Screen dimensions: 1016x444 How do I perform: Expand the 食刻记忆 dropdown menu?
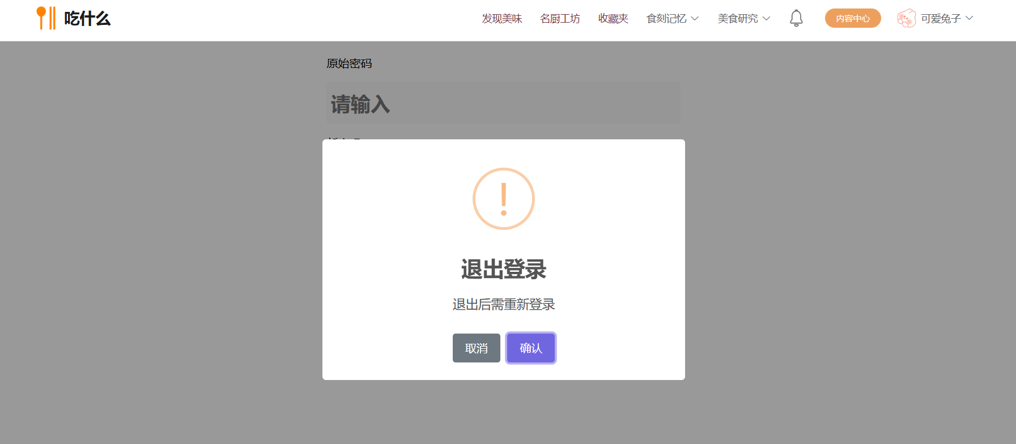pyautogui.click(x=673, y=19)
